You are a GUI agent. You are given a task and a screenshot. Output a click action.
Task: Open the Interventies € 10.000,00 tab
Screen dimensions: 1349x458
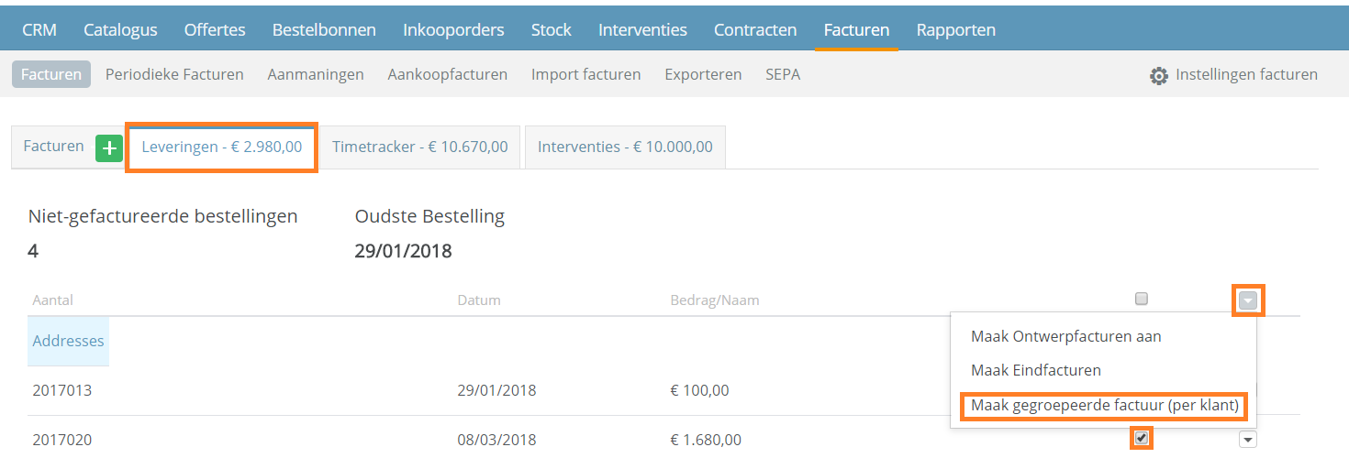(625, 147)
